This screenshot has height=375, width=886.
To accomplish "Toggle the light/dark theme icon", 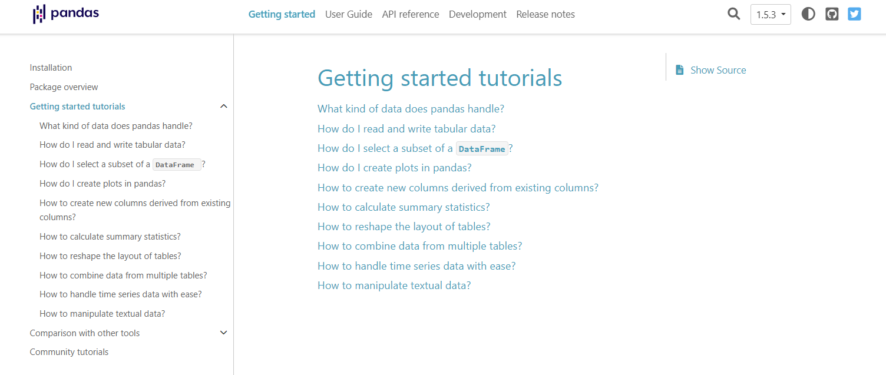I will (808, 14).
